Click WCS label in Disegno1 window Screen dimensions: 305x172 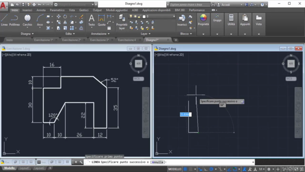pyautogui.click(x=291, y=78)
